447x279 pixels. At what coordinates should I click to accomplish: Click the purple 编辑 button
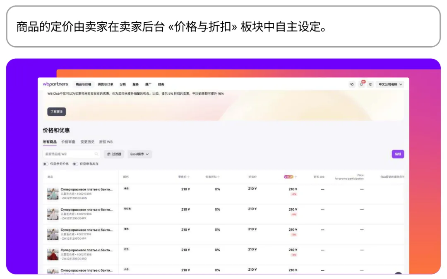(x=398, y=154)
